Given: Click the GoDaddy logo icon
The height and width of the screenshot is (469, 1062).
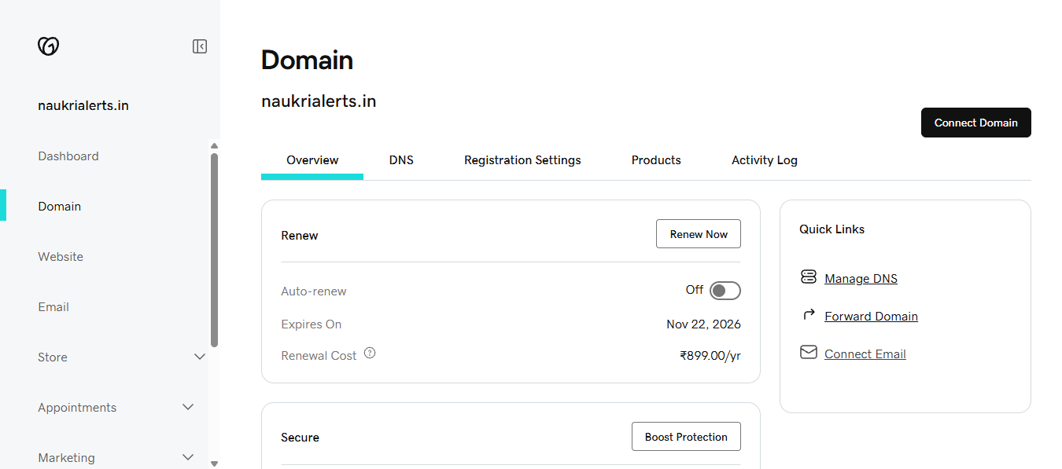Looking at the screenshot, I should tap(48, 46).
